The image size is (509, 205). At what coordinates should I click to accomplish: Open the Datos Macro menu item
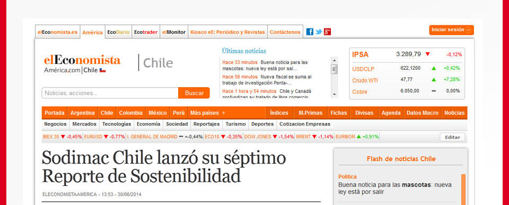pos(423,113)
